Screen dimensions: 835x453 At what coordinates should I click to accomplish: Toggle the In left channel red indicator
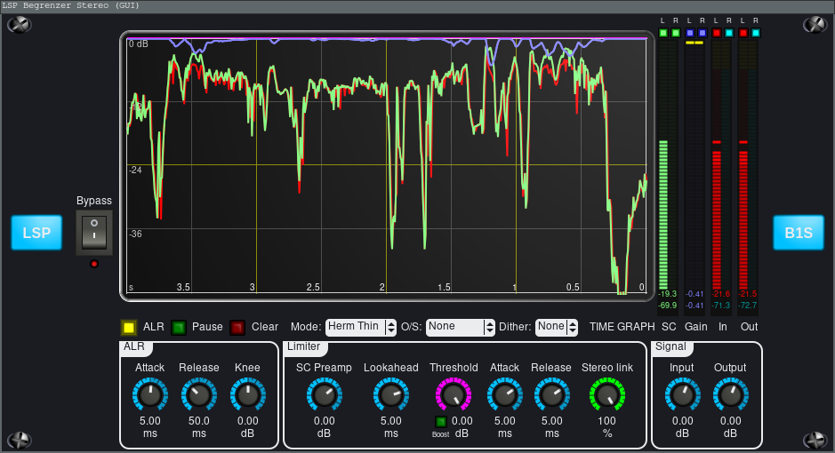pyautogui.click(x=717, y=33)
